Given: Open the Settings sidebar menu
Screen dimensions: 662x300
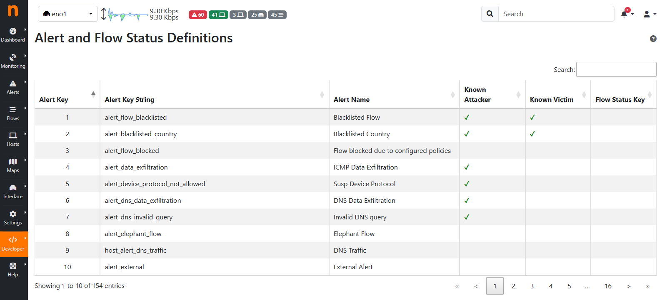Looking at the screenshot, I should tap(13, 218).
